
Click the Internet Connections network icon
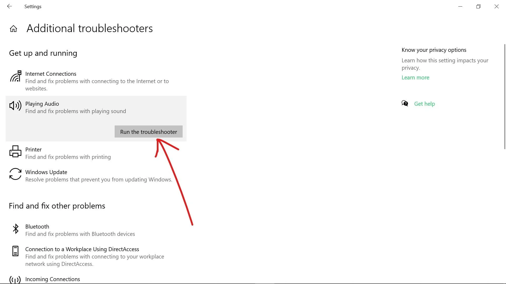click(16, 76)
